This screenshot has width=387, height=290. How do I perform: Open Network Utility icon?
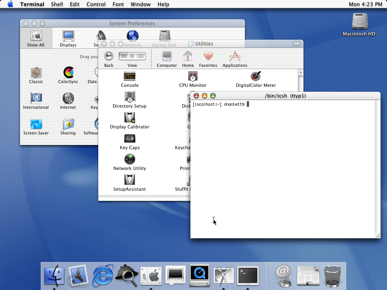tap(130, 159)
